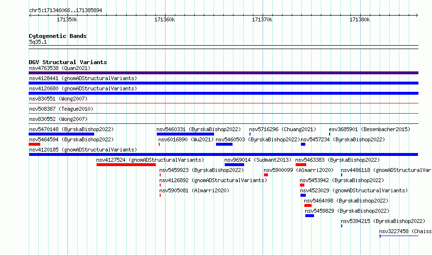Viewport: 432px width, 255px height.
Task: Click the nsv6016890 (Wu2021) label
Action: tap(186, 139)
